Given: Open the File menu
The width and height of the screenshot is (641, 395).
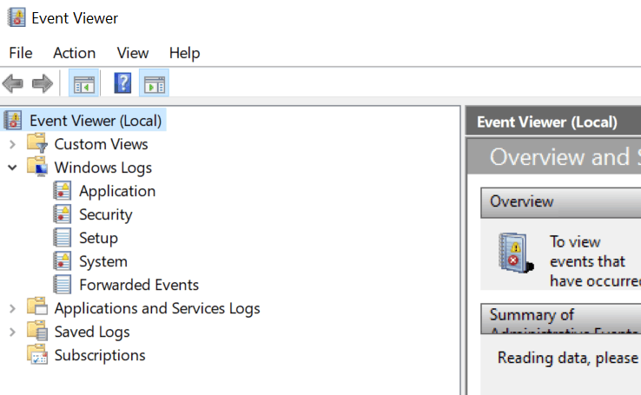Looking at the screenshot, I should [x=21, y=53].
